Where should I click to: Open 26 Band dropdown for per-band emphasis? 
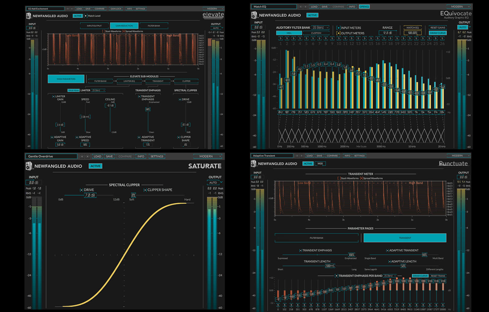(390, 276)
